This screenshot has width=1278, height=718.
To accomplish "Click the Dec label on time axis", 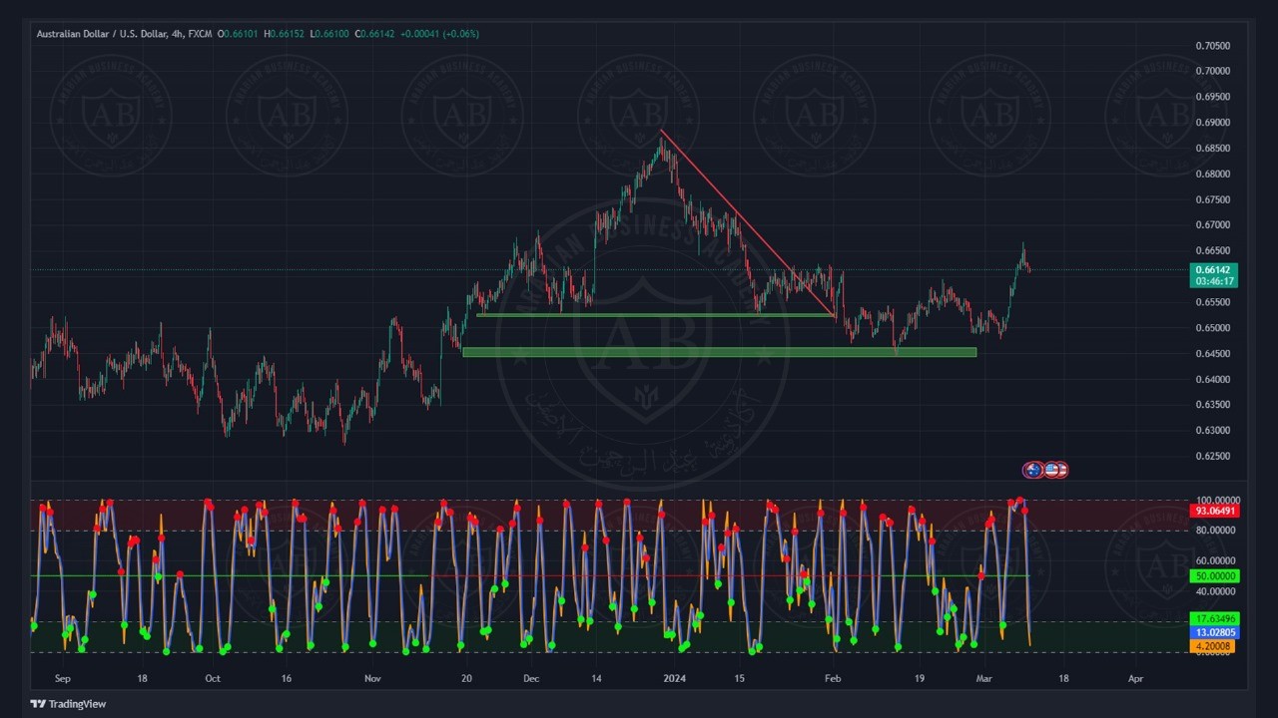I will [530, 678].
